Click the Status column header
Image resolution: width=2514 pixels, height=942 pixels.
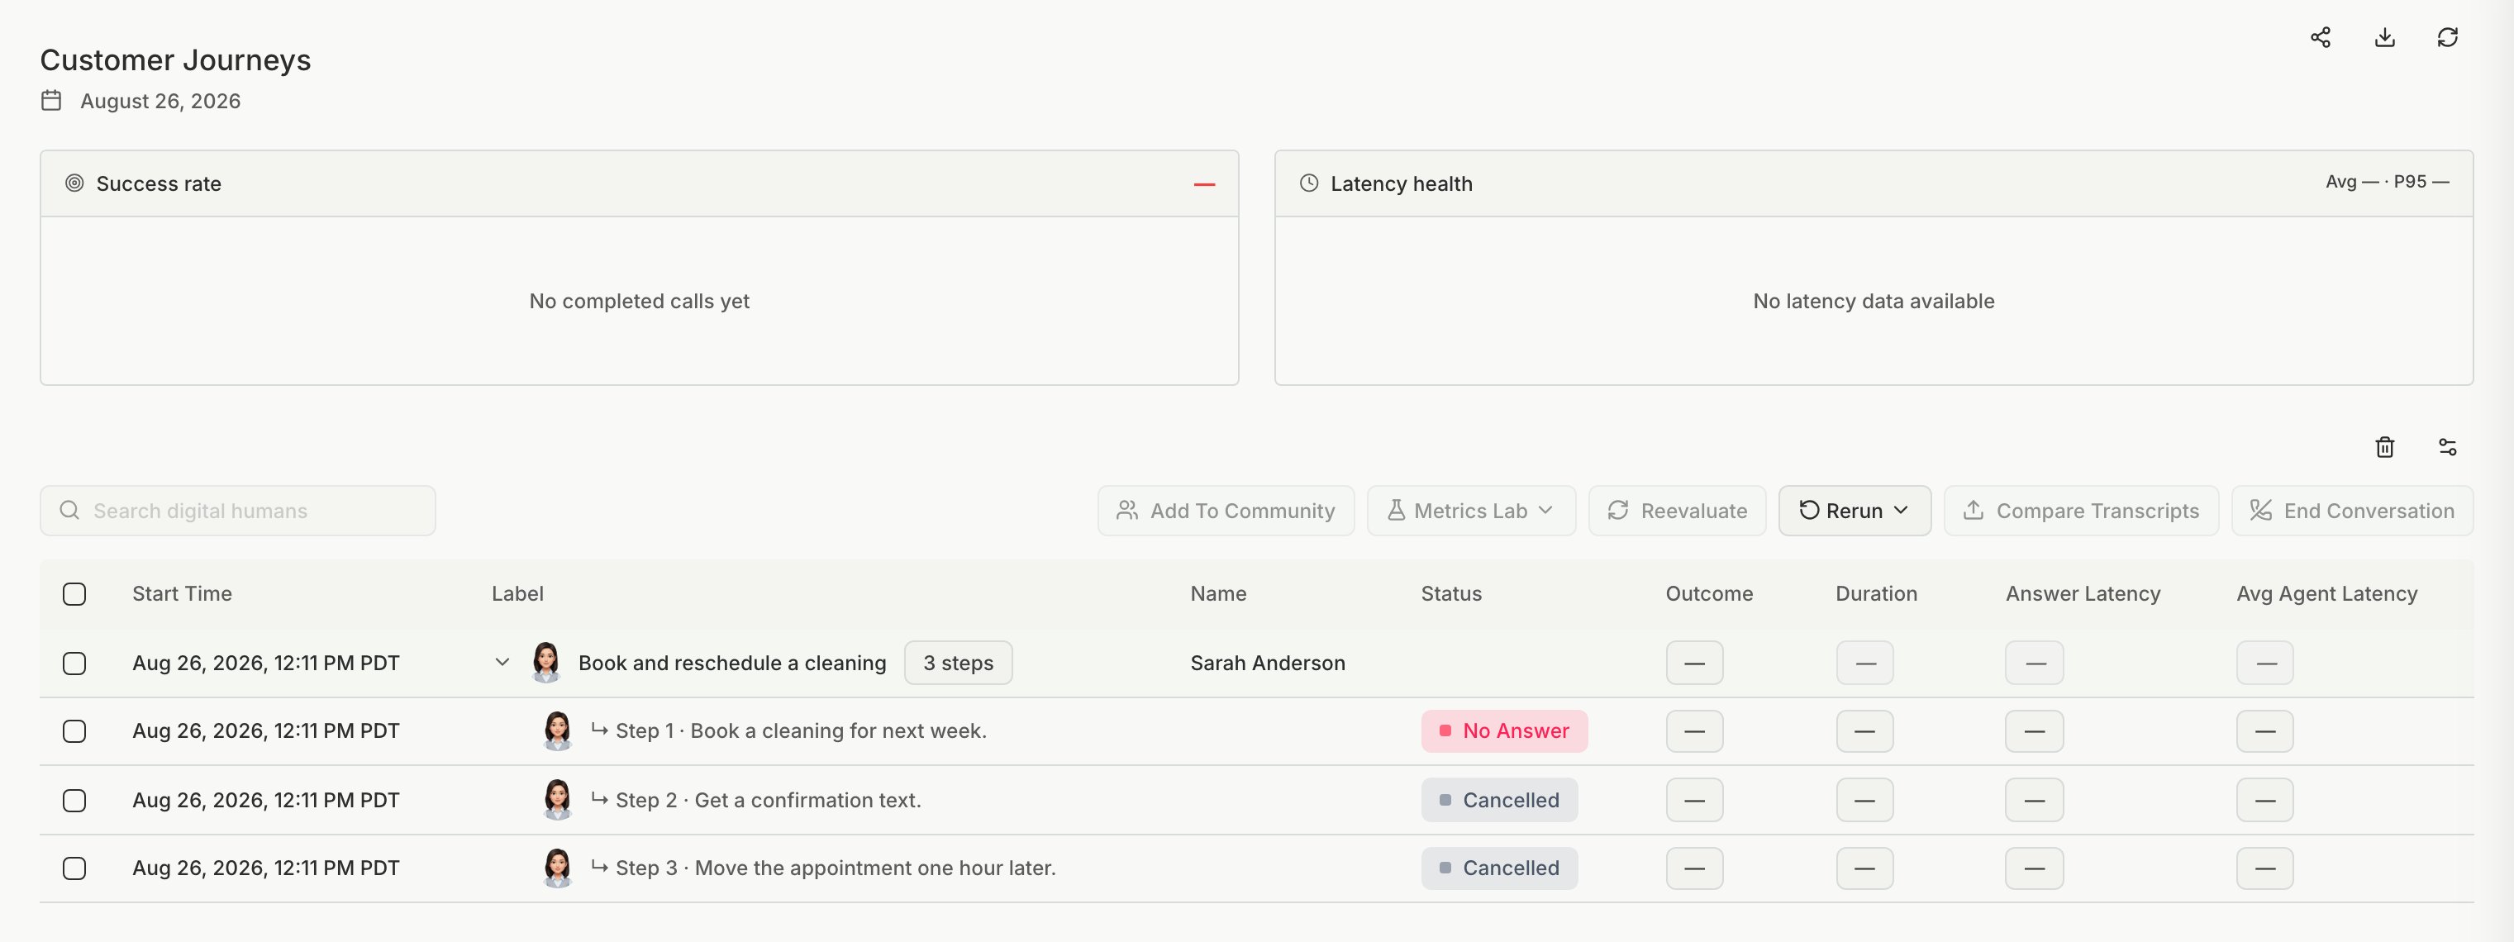click(1451, 593)
